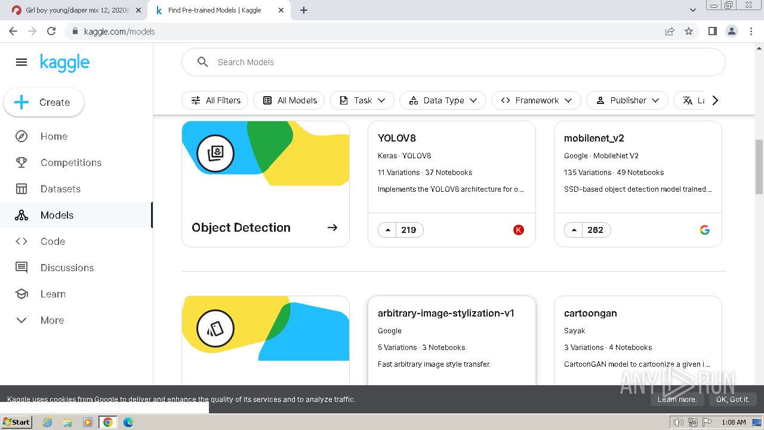Click the 219 vote count
The width and height of the screenshot is (764, 430).
tap(409, 230)
